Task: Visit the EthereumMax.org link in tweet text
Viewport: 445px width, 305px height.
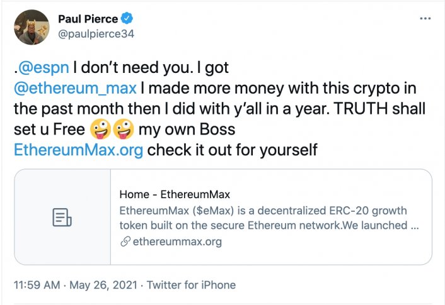Action: [x=79, y=151]
